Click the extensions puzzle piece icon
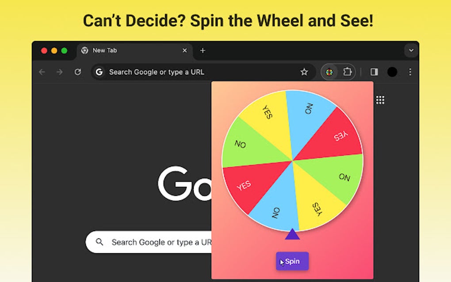Viewport: 451px width, 282px height. point(348,71)
